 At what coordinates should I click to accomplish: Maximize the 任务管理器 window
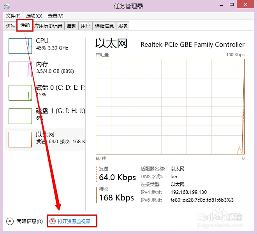[232, 5]
